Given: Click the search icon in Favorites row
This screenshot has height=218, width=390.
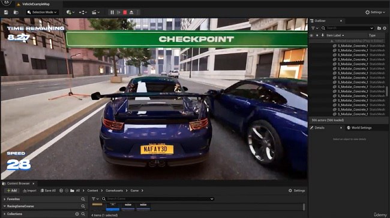Looking at the screenshot, I should pyautogui.click(x=83, y=199).
